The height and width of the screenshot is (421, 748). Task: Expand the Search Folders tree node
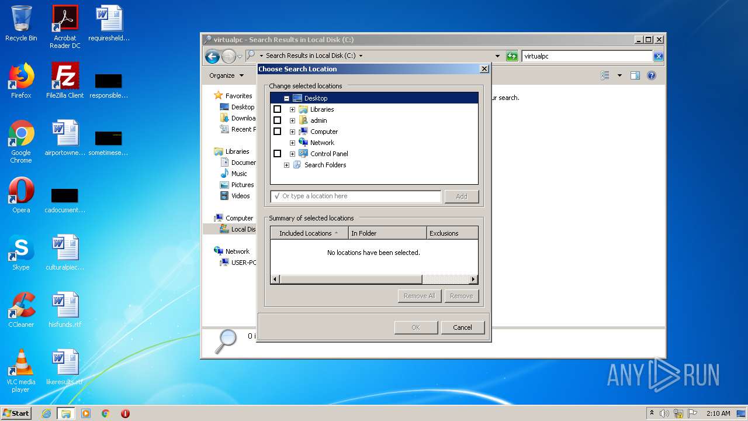click(x=286, y=165)
